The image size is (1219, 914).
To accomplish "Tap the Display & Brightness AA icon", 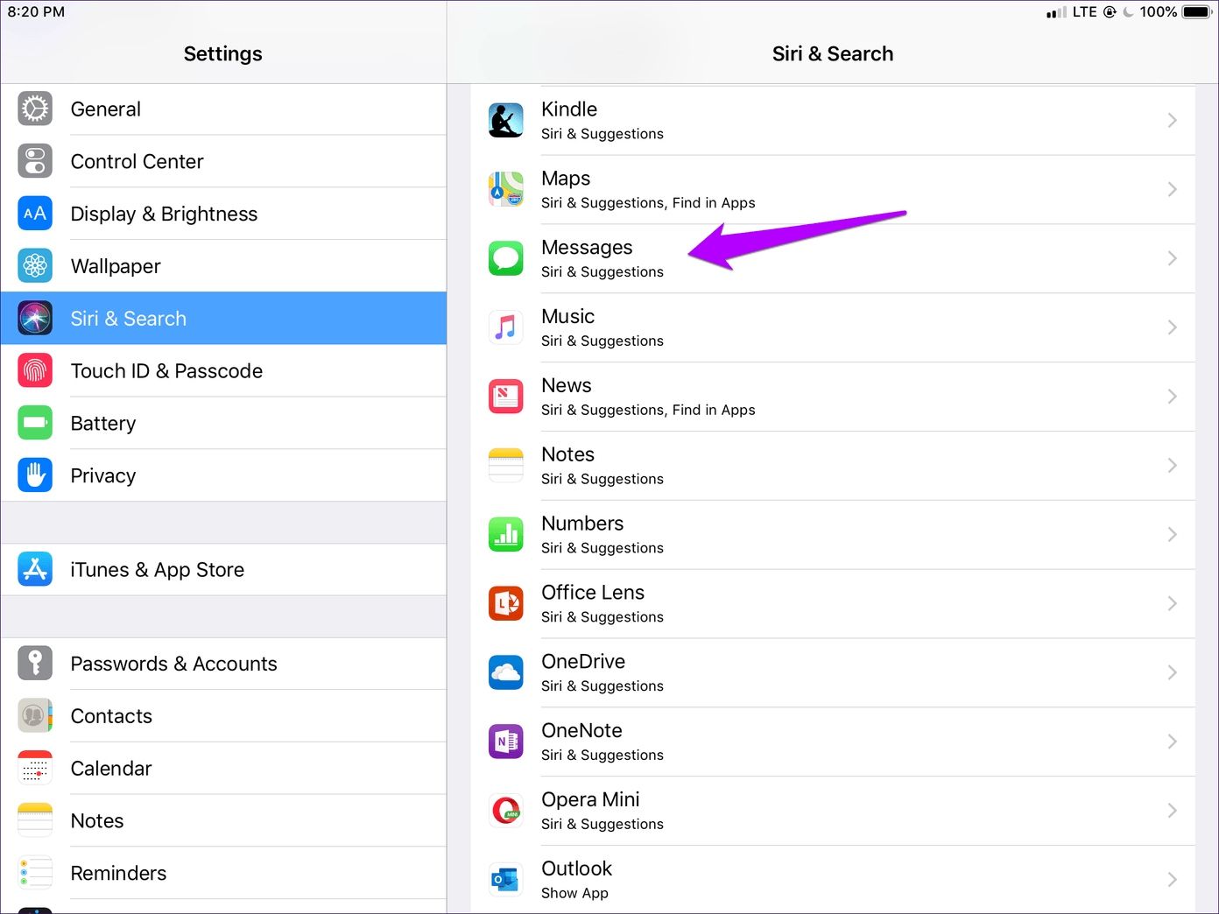I will click(x=35, y=214).
